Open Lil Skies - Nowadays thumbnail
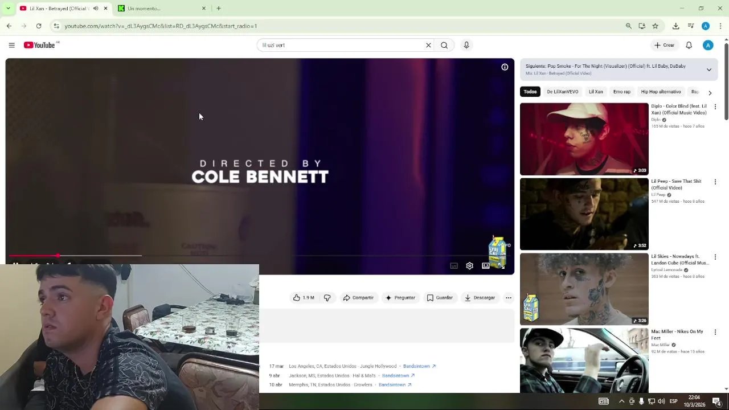 click(x=584, y=289)
